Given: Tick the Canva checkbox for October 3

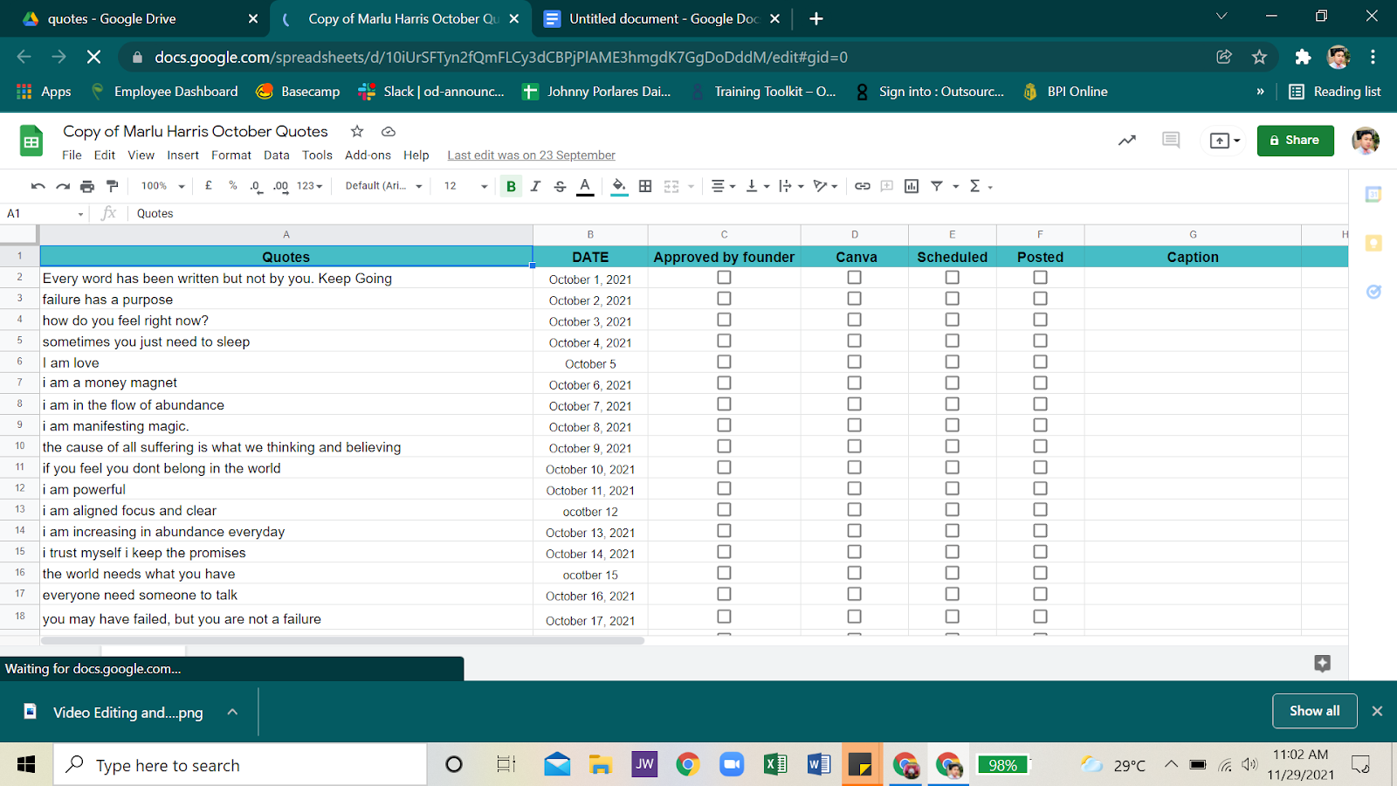Looking at the screenshot, I should (854, 320).
